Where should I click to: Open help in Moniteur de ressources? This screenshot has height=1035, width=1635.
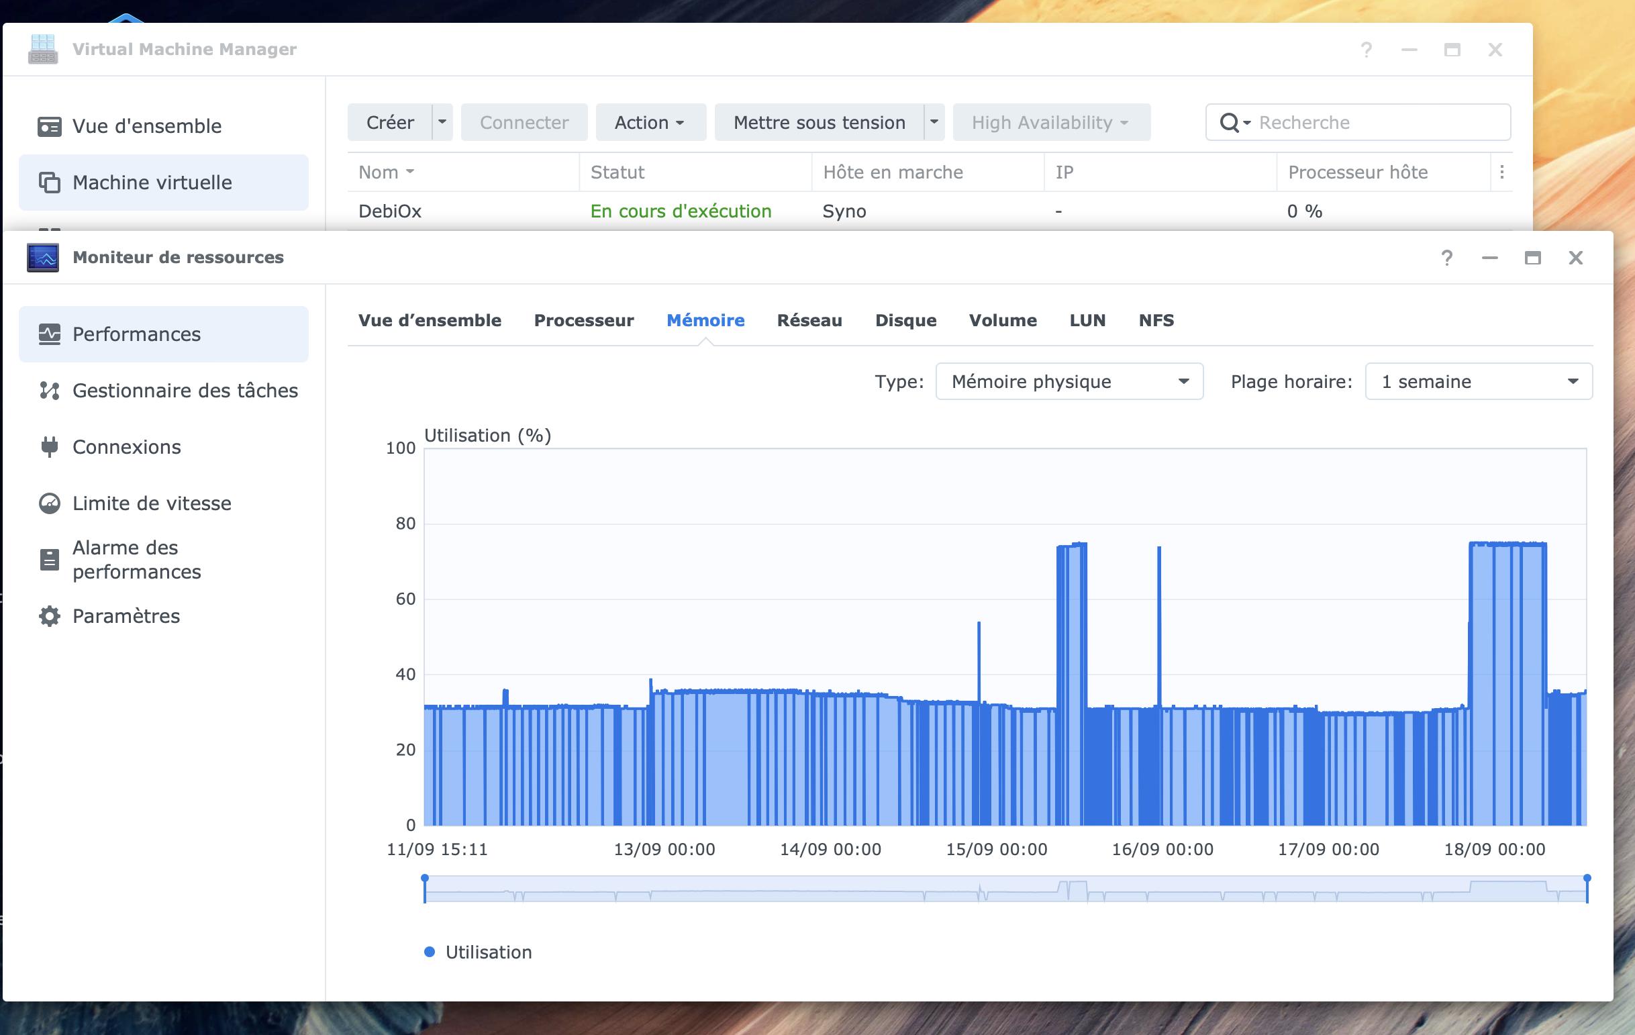pyautogui.click(x=1446, y=258)
